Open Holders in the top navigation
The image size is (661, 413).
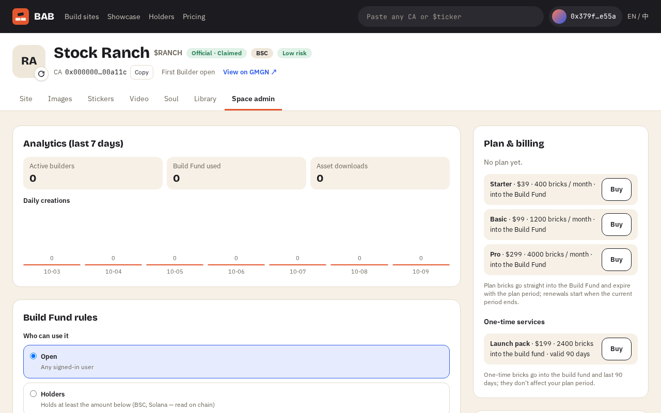(162, 17)
